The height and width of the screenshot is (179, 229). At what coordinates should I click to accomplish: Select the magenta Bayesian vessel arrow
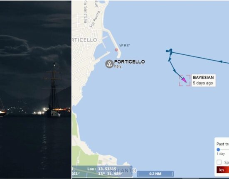pyautogui.click(x=184, y=80)
